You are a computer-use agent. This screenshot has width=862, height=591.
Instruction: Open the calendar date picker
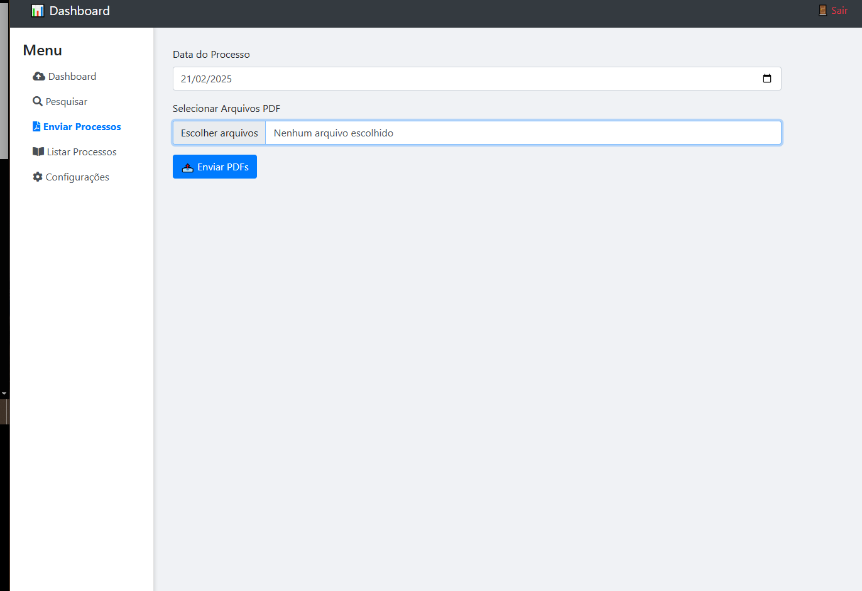click(767, 79)
